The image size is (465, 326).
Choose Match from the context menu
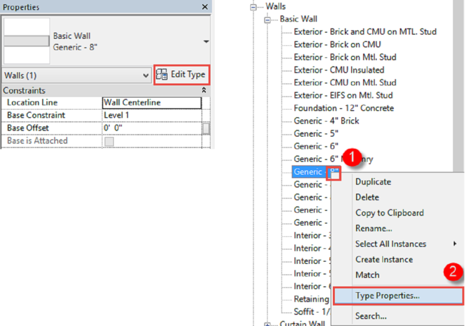point(367,275)
